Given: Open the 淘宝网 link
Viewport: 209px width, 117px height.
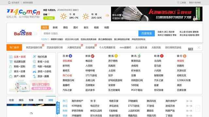Looking at the screenshot, I should click(x=180, y=61).
